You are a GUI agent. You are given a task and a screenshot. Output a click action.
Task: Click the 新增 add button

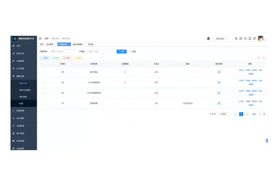(x=44, y=58)
